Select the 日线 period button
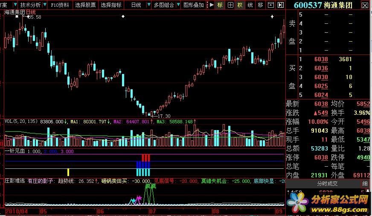The width and height of the screenshot is (372, 216). pyautogui.click(x=136, y=5)
